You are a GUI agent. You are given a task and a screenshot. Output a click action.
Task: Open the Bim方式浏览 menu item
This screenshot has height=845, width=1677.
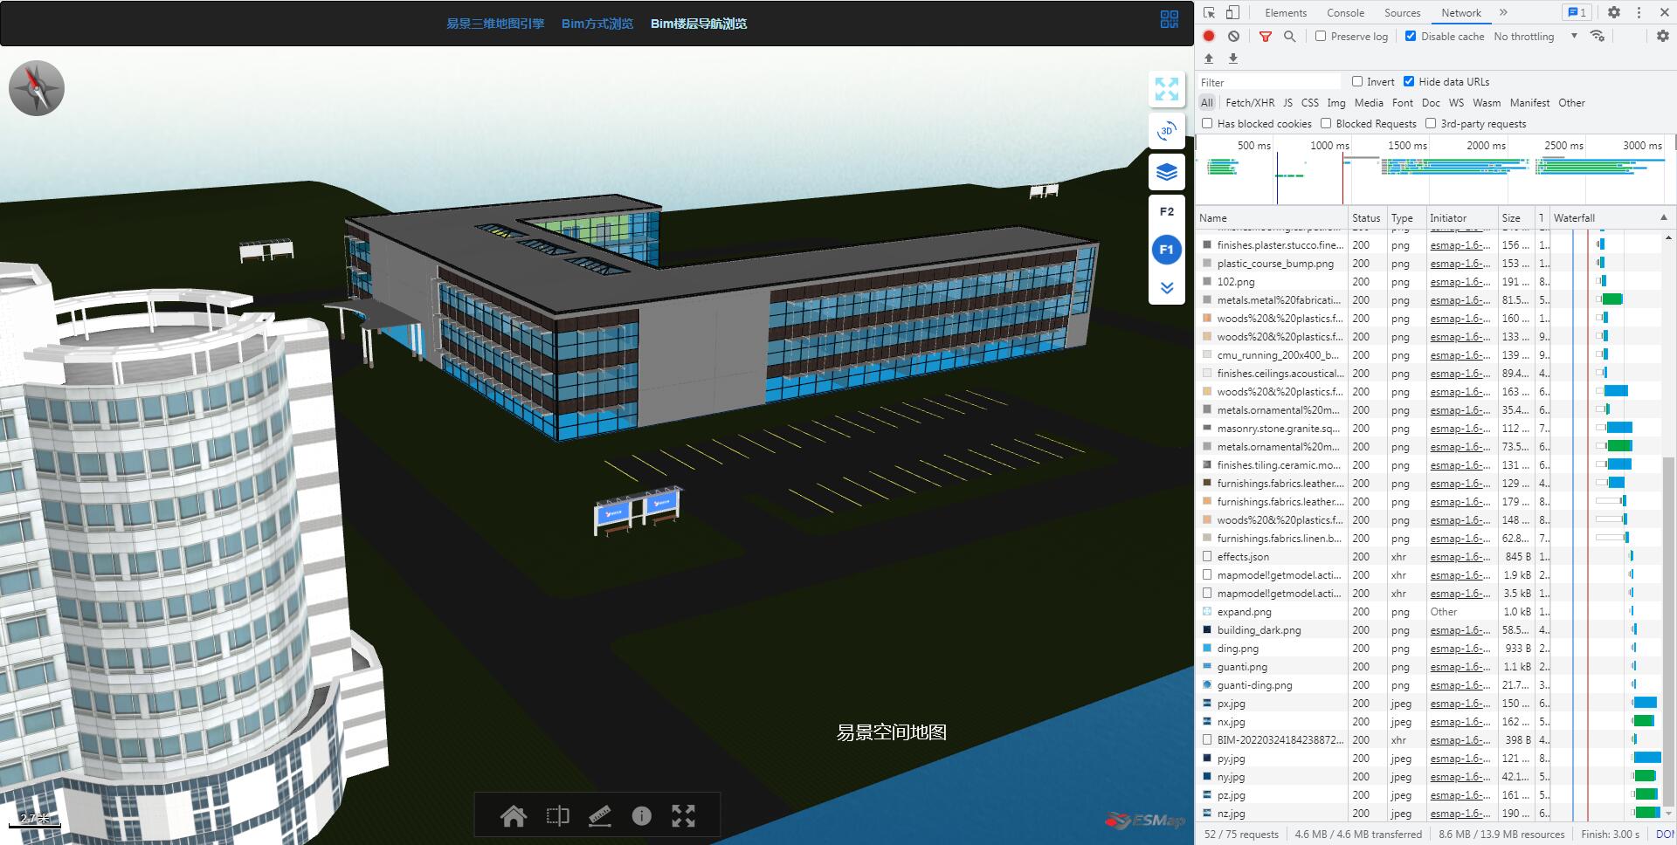[597, 24]
